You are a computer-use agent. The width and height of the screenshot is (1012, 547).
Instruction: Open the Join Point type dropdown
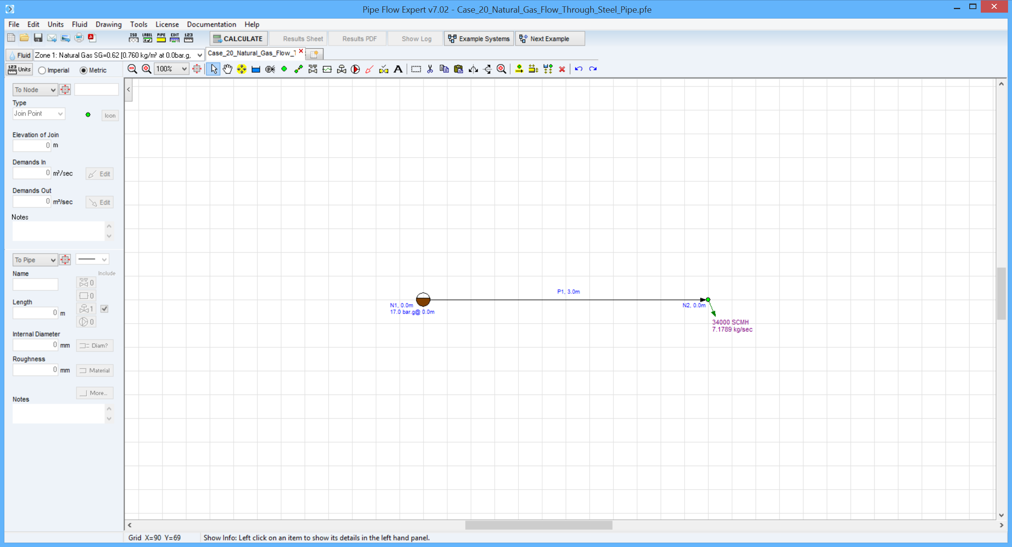pos(38,114)
